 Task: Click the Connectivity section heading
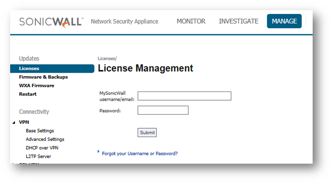34,112
